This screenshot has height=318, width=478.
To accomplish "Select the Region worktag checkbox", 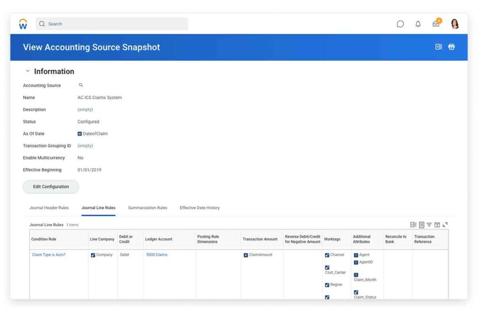I will pyautogui.click(x=327, y=285).
